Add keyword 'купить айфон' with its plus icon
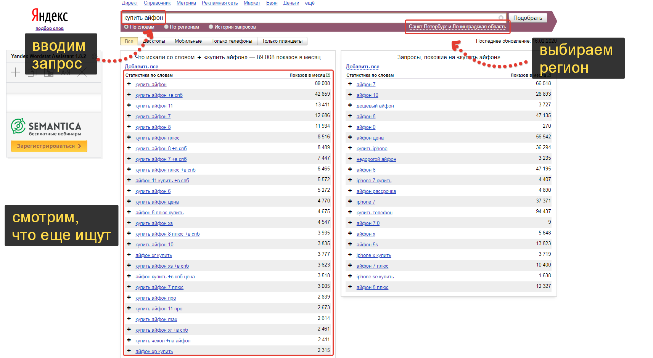 click(129, 84)
